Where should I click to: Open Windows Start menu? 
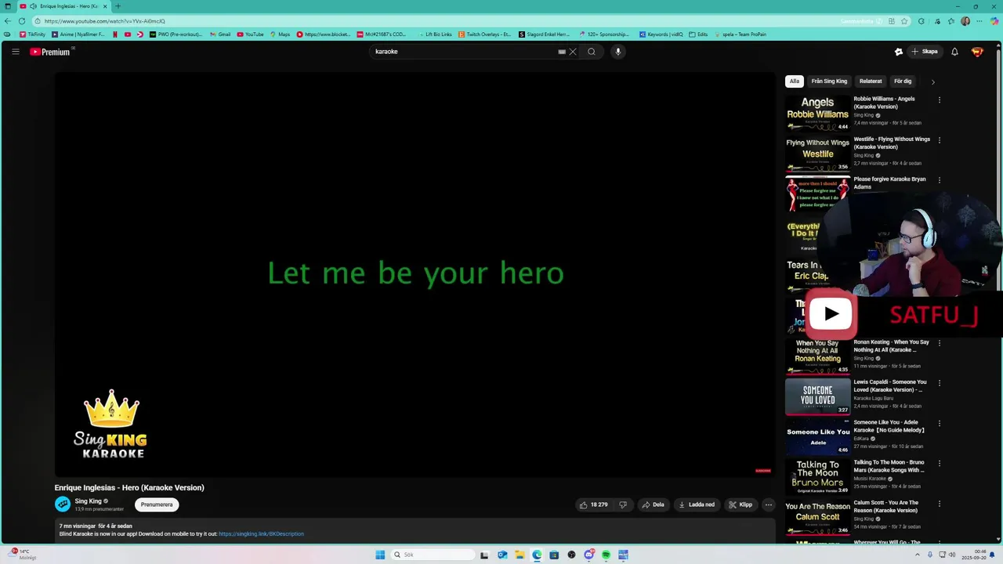(x=380, y=555)
